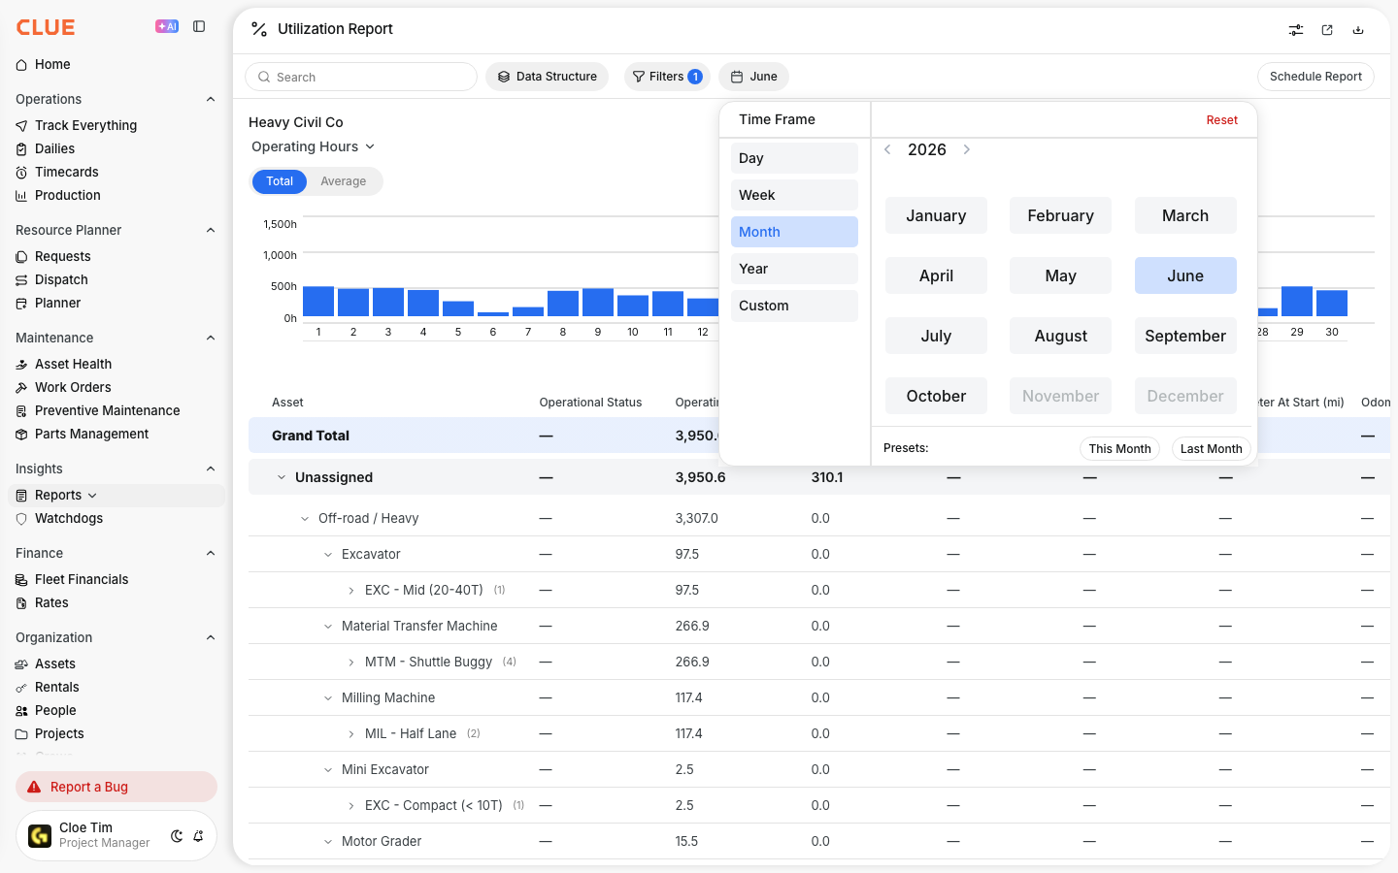The width and height of the screenshot is (1398, 873).
Task: Report a Bug button
Action: tap(116, 787)
